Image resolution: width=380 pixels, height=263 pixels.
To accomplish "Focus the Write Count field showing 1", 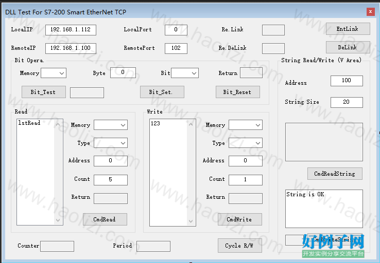I will click(x=246, y=180).
